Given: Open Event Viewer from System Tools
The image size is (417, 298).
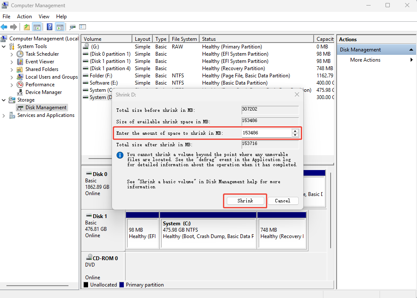Looking at the screenshot, I should 40,62.
